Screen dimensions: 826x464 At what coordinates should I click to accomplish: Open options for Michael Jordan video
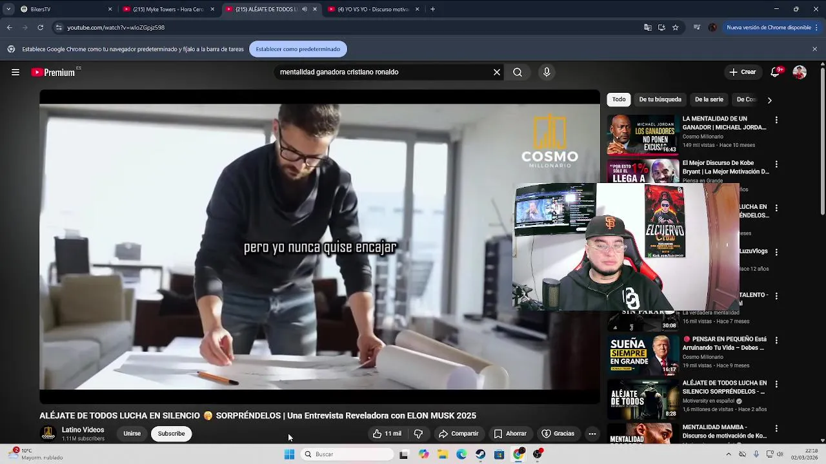776,120
